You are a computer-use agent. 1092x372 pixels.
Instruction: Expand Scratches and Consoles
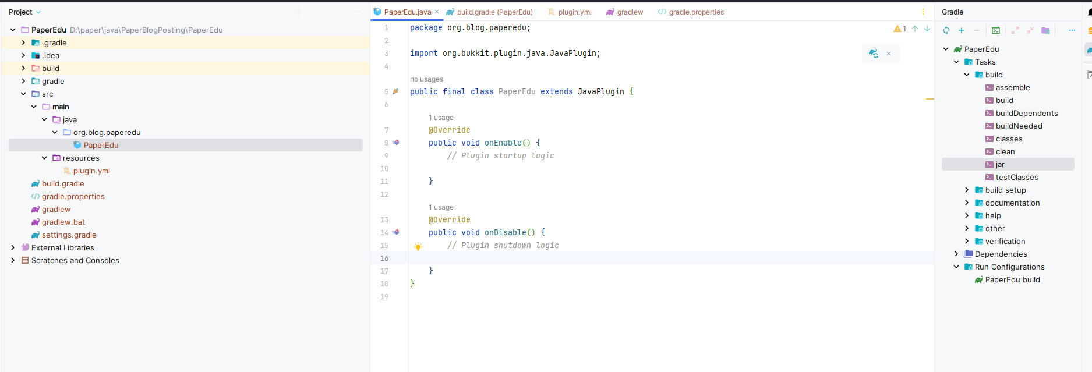coord(13,260)
